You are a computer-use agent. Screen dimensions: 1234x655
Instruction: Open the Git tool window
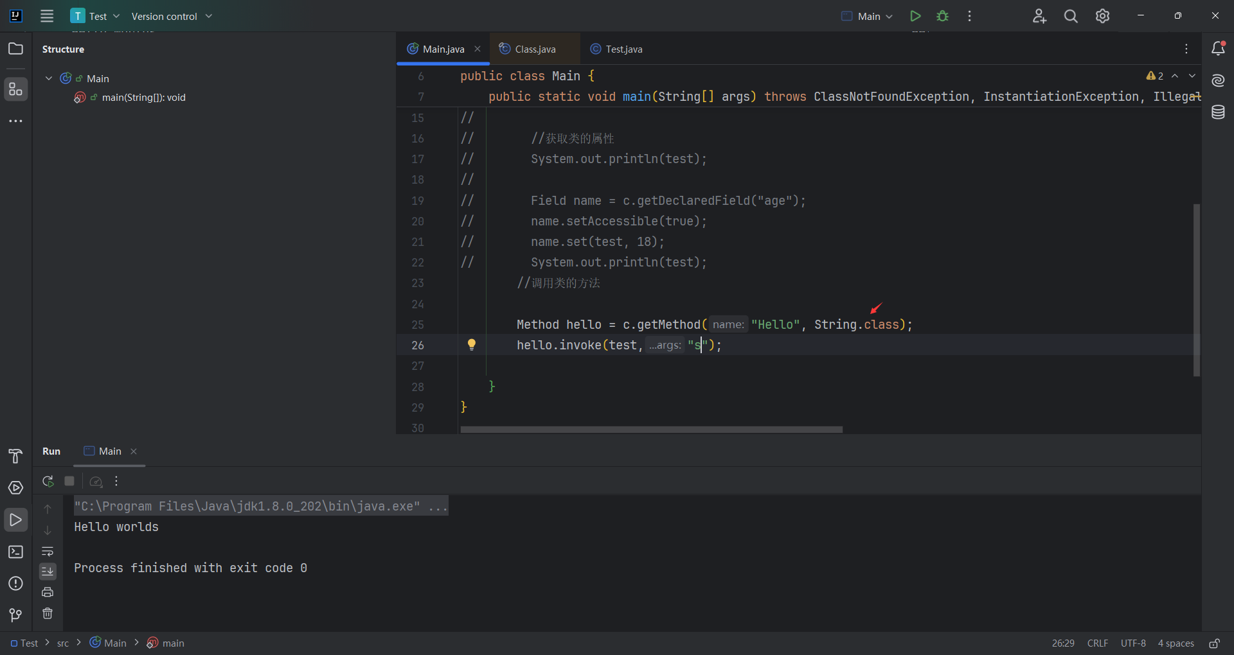pos(15,615)
